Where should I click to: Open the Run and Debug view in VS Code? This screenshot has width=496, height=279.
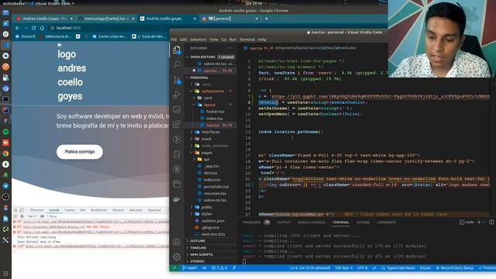[177, 95]
